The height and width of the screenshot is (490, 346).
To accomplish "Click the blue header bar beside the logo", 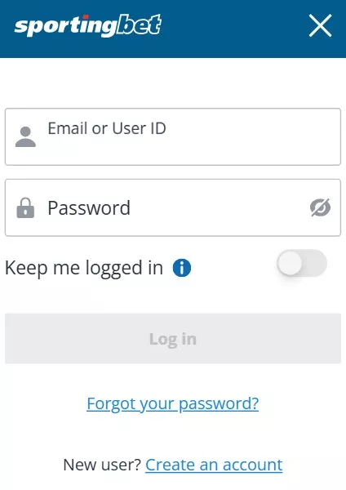I will [234, 28].
